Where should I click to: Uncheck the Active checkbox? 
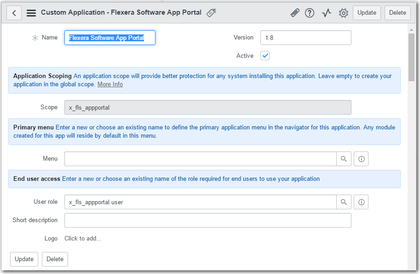click(x=265, y=56)
